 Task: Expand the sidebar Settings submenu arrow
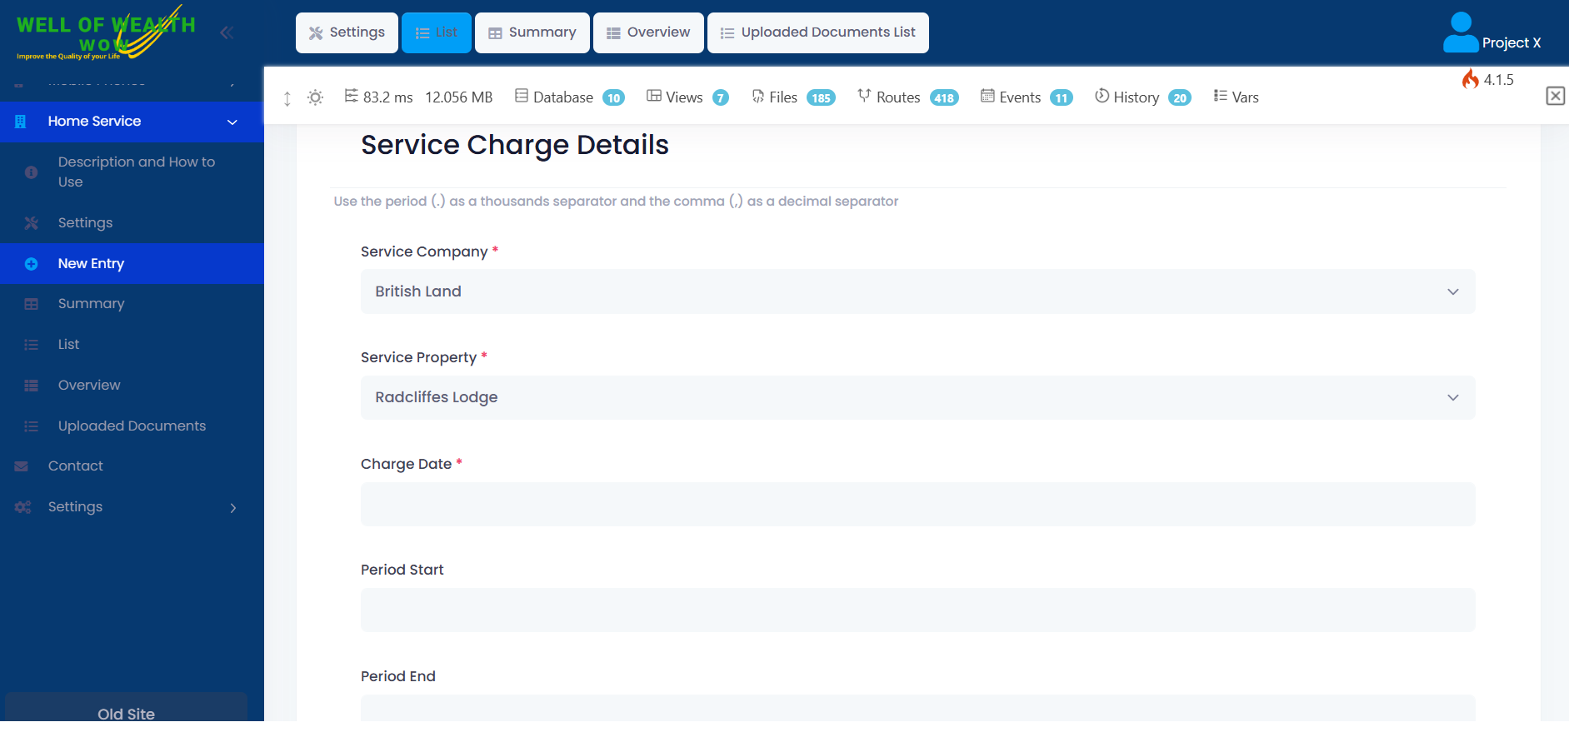(233, 507)
